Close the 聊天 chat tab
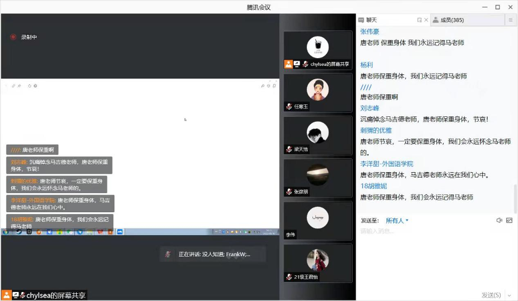Screen dimensions: 518x301 tap(426, 20)
